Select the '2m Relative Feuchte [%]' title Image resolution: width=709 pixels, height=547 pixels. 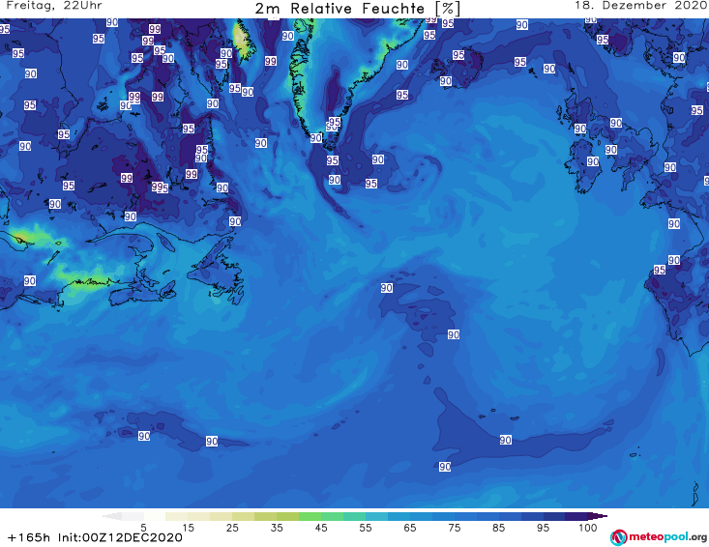coord(357,9)
